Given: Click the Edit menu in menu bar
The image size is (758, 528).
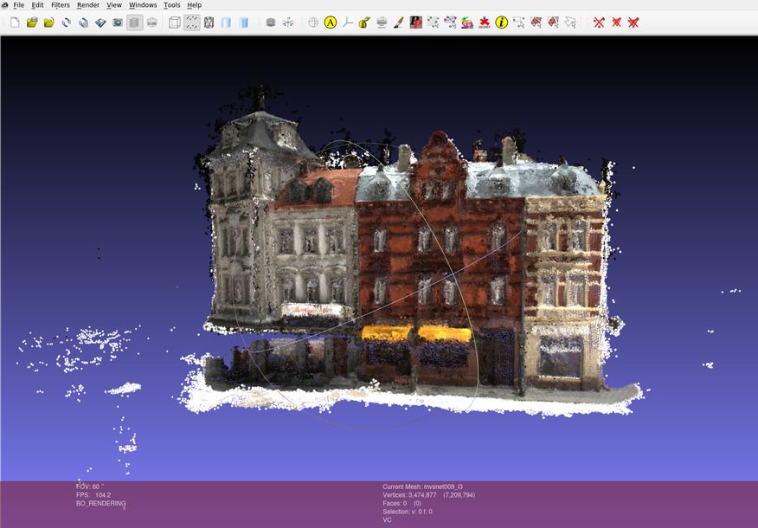Looking at the screenshot, I should 37,5.
